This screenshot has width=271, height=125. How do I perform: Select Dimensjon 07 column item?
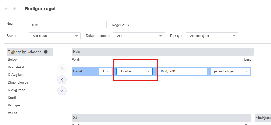click(18, 82)
